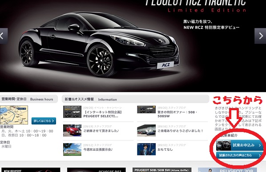Click the woman presenter thumbnail

(146, 149)
